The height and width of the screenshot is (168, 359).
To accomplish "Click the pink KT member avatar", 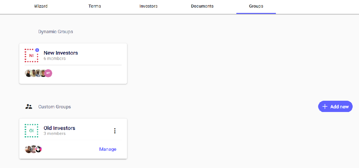I will pyautogui.click(x=48, y=73).
